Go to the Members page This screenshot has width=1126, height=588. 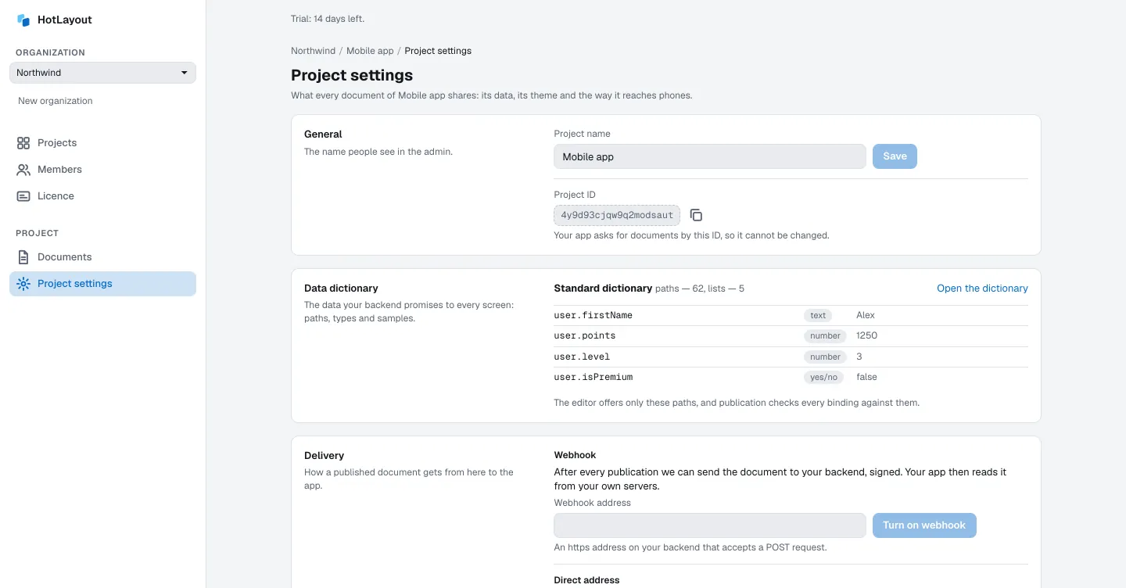tap(102, 170)
